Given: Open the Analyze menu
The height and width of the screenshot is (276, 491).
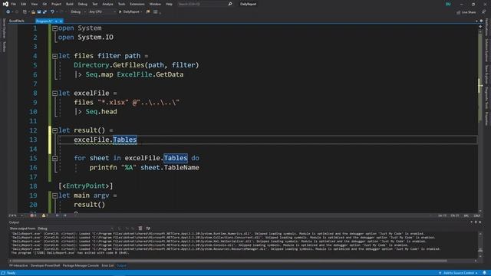Looking at the screenshot, I should point(107,4).
